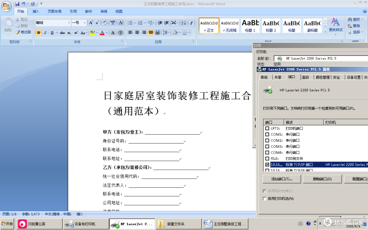Open the font name dropdown (等线)
The height and width of the screenshot is (230, 368).
(69, 23)
